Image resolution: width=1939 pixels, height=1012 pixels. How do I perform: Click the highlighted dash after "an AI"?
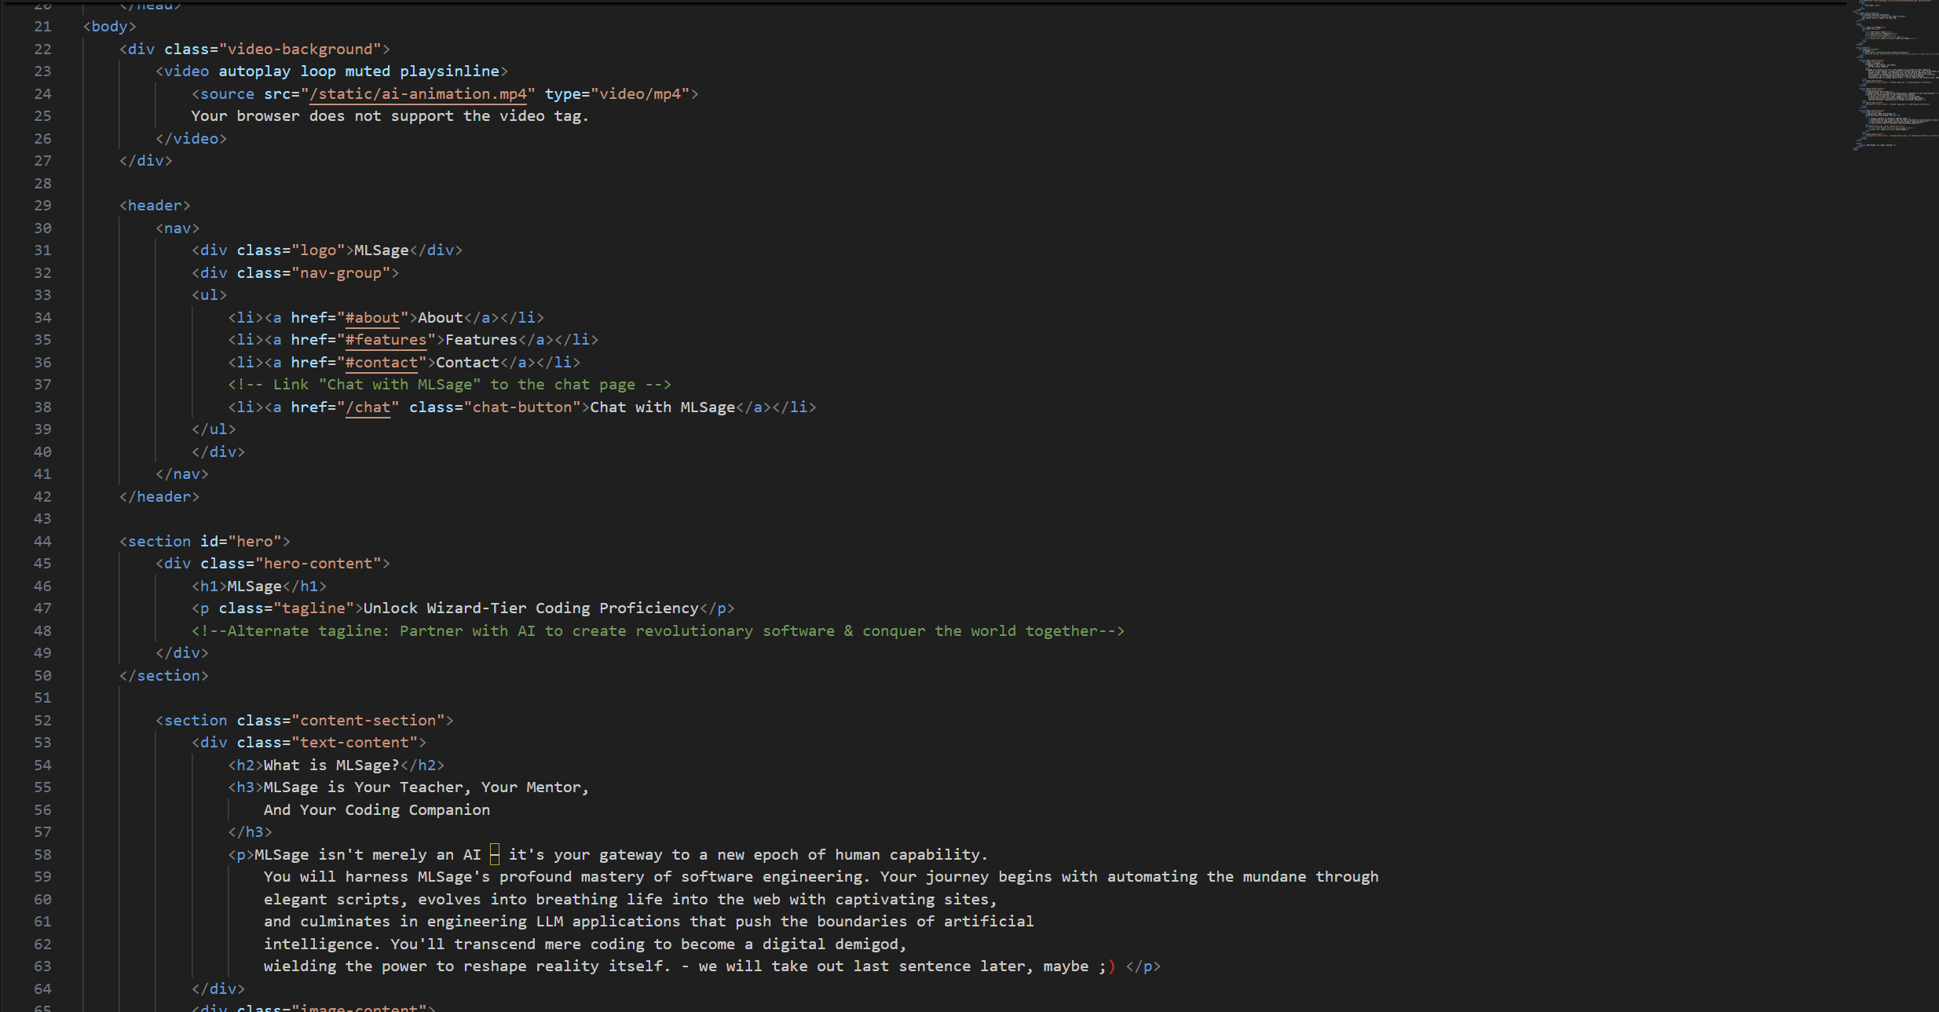click(494, 855)
